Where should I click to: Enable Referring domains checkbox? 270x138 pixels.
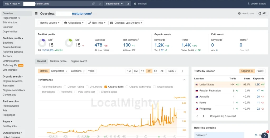click(39, 87)
